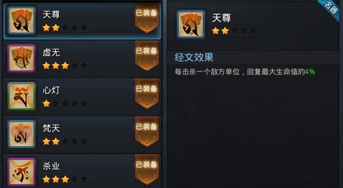Click the green 4% effect value

click(310, 72)
